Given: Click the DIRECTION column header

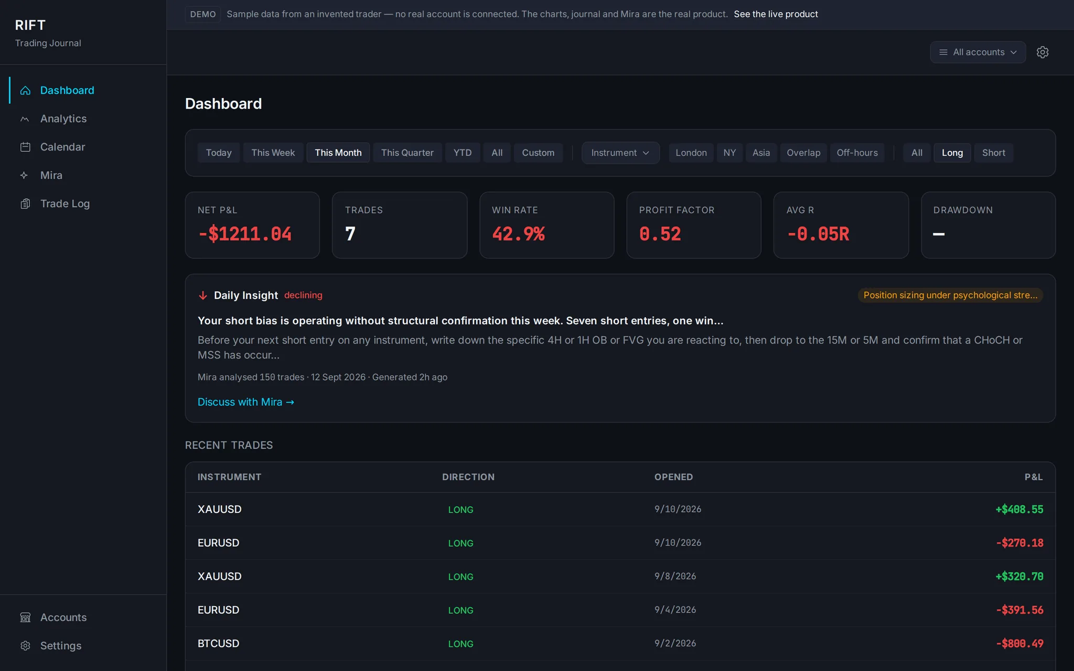Looking at the screenshot, I should pos(468,477).
